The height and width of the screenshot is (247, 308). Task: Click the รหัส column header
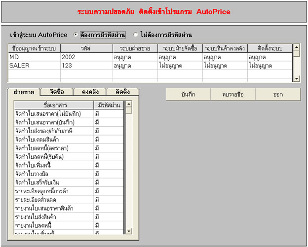pyautogui.click(x=87, y=48)
